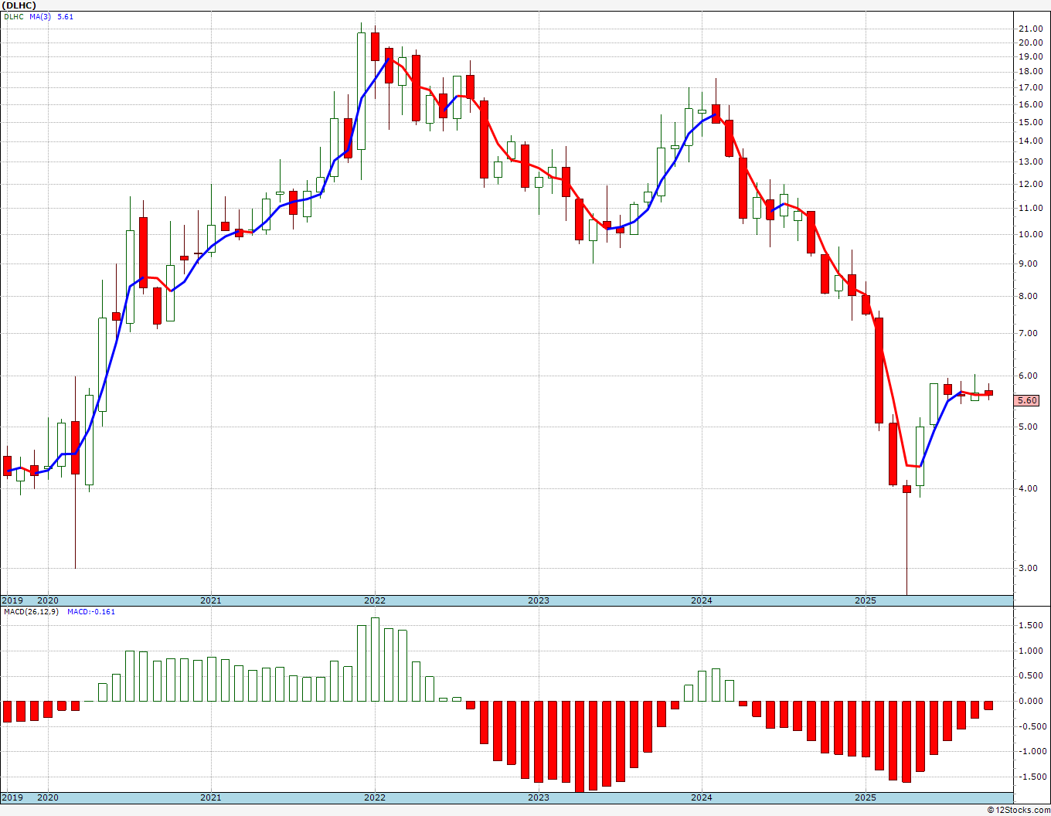The image size is (1051, 816).
Task: Choose "2025" on the price chart time axis
Action: 866,600
